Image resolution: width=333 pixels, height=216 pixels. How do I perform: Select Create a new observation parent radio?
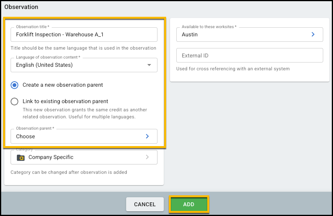point(14,85)
